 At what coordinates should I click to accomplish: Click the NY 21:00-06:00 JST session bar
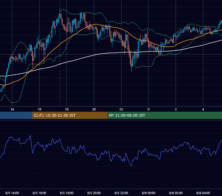point(164,115)
